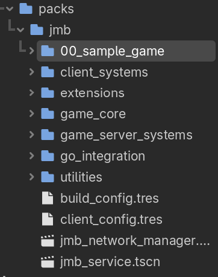218x277 pixels.
Task: Select the client_config.tres file name
Action: click(111, 220)
